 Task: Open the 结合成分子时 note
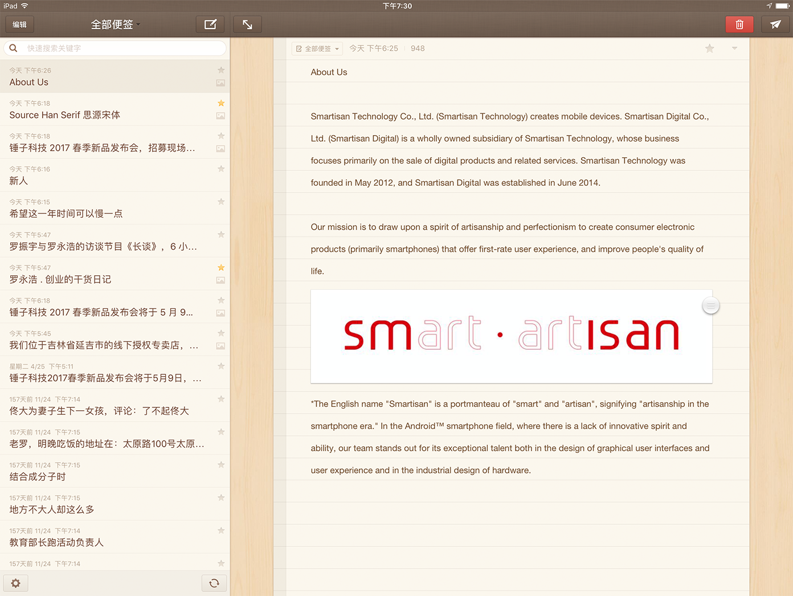coord(115,471)
